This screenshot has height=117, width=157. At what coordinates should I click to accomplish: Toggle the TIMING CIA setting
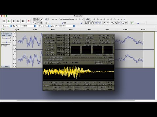pos(104,63)
